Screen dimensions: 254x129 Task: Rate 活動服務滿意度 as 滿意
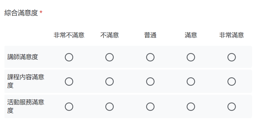coord(191,107)
